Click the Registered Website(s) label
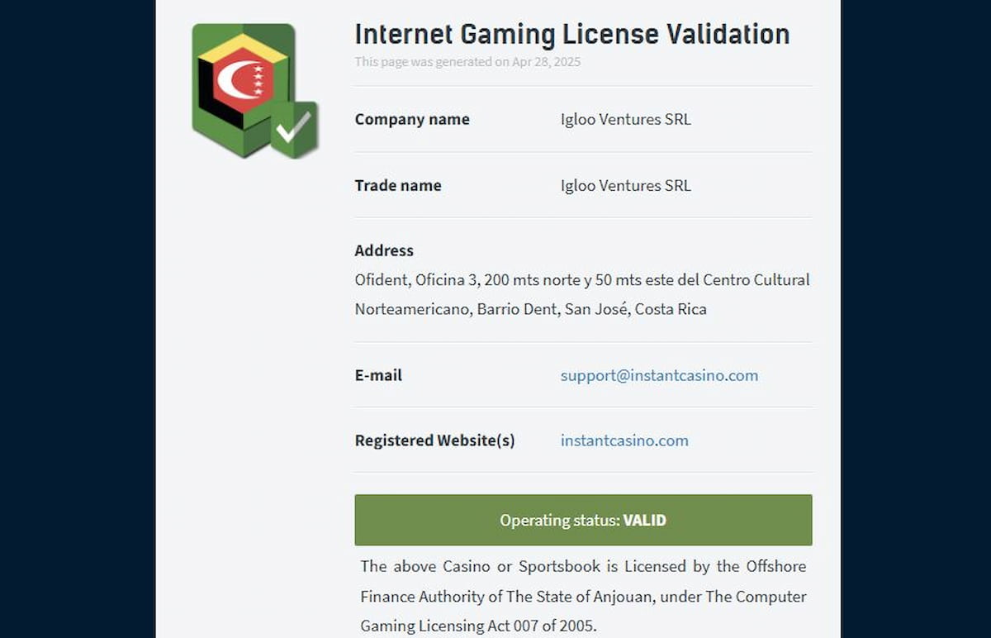This screenshot has width=991, height=638. pos(435,440)
